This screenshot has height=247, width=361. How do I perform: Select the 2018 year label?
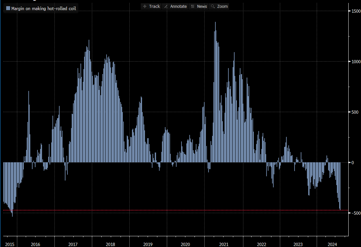pos(110,244)
